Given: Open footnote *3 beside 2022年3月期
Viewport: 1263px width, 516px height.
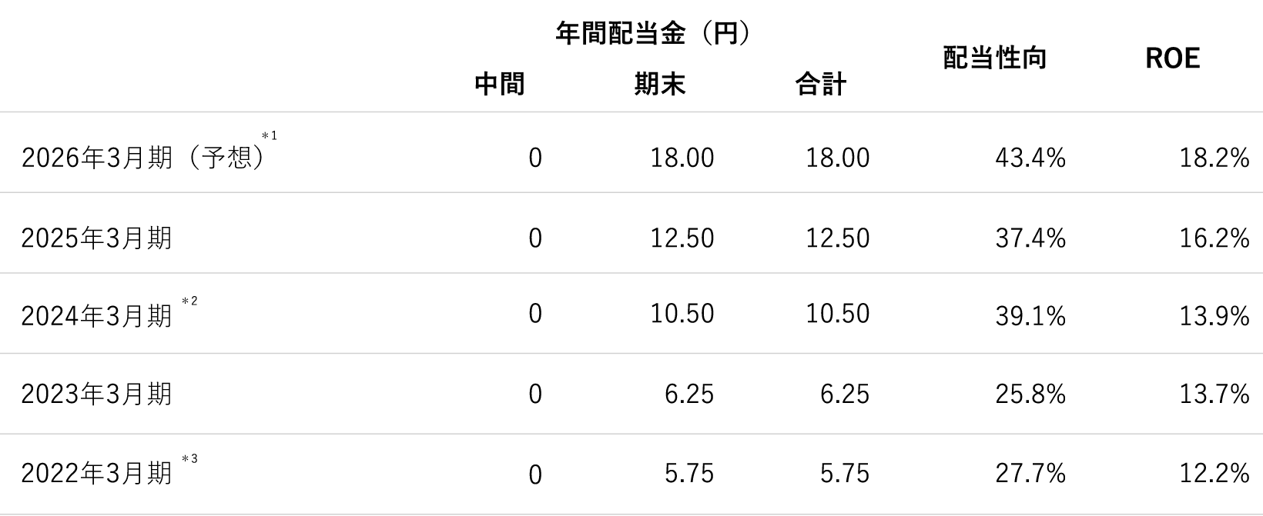Looking at the screenshot, I should pyautogui.click(x=189, y=460).
